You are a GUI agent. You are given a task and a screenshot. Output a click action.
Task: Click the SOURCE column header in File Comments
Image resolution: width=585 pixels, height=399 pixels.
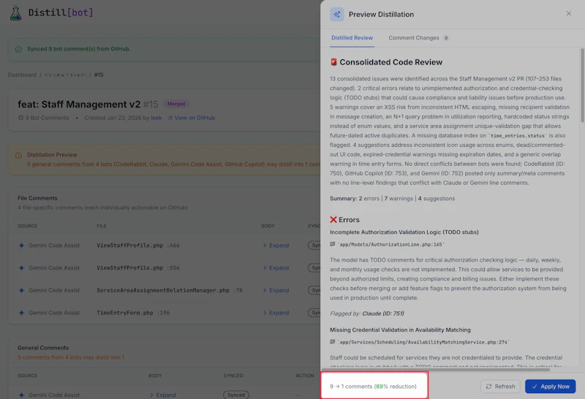[27, 226]
